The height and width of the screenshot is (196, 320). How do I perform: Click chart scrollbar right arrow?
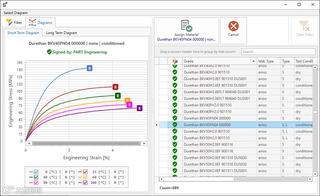pyautogui.click(x=144, y=143)
